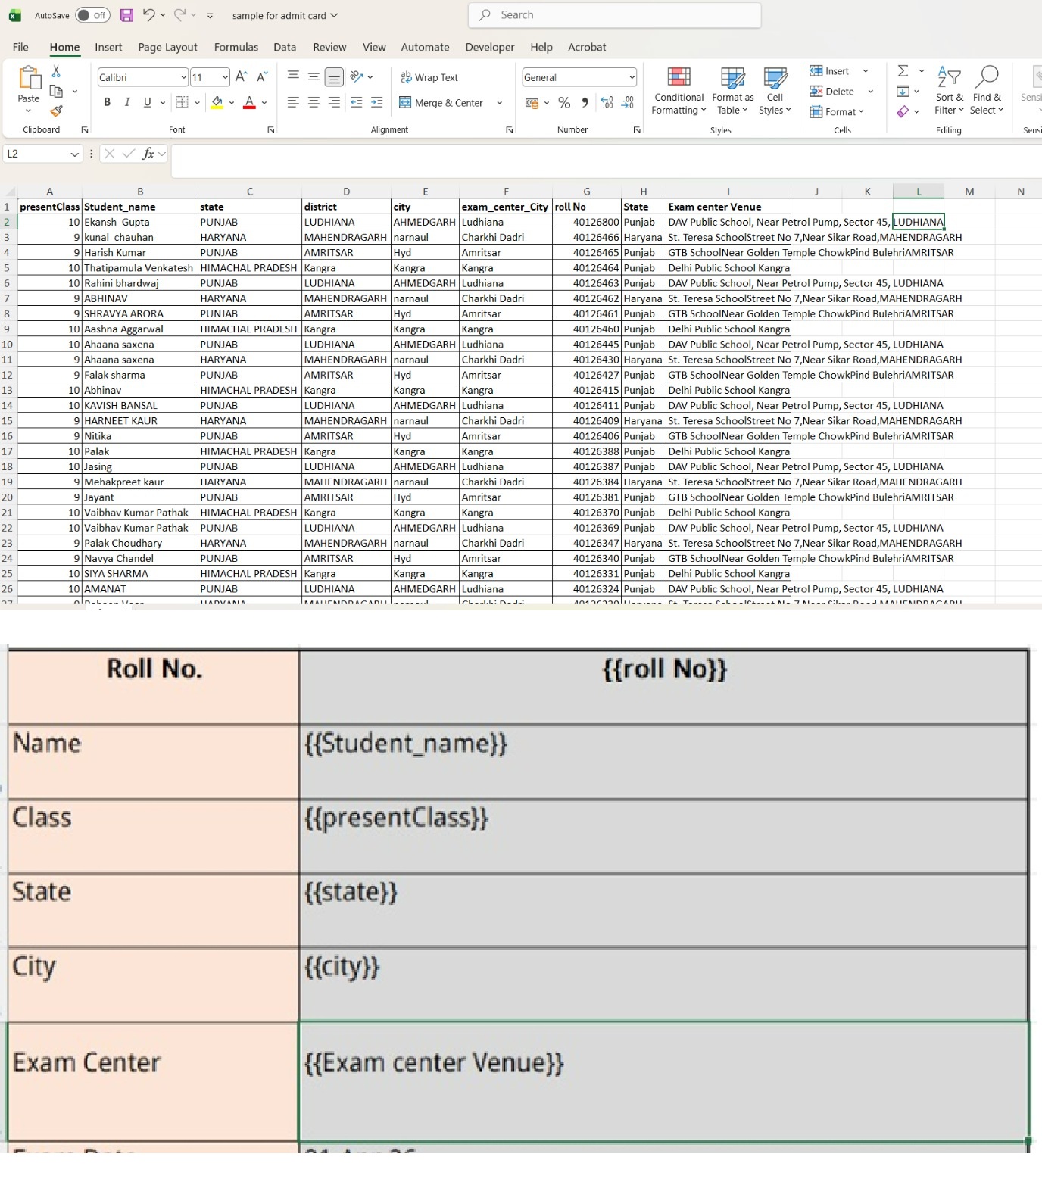The width and height of the screenshot is (1042, 1179).
Task: Click Decrease Indent icon
Action: point(356,102)
